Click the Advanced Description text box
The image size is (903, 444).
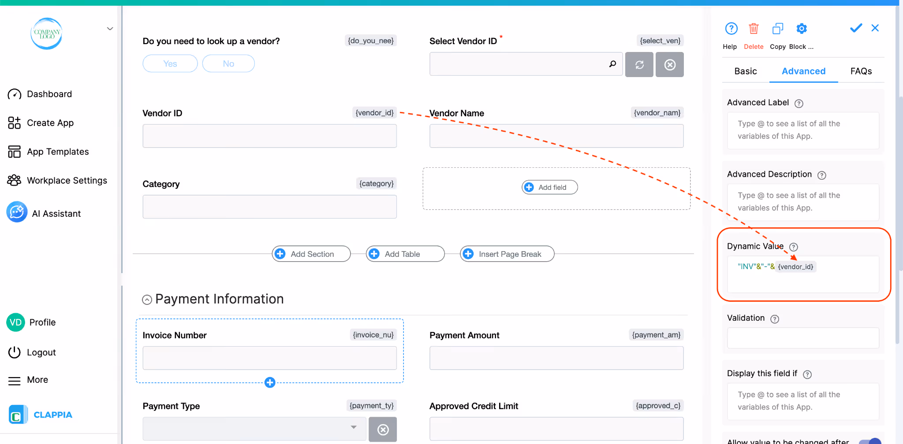coord(803,202)
